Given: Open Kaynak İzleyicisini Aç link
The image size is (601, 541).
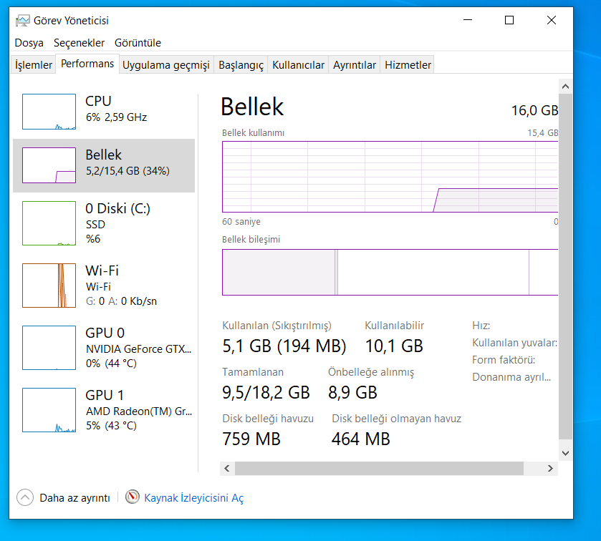Looking at the screenshot, I should (193, 498).
